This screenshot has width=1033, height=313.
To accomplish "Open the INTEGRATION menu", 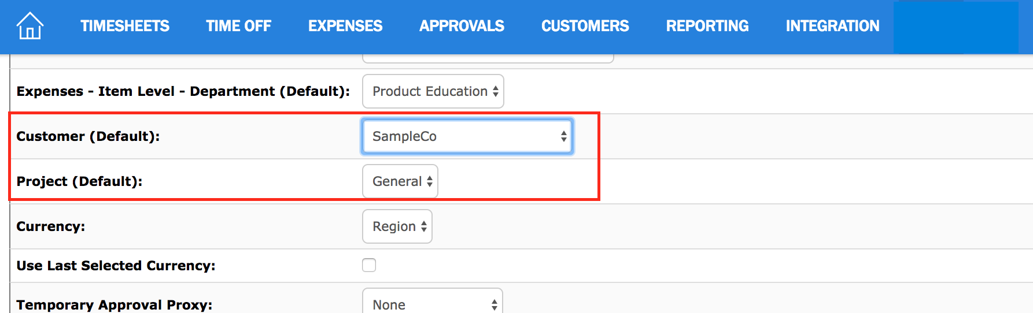I will pyautogui.click(x=832, y=26).
